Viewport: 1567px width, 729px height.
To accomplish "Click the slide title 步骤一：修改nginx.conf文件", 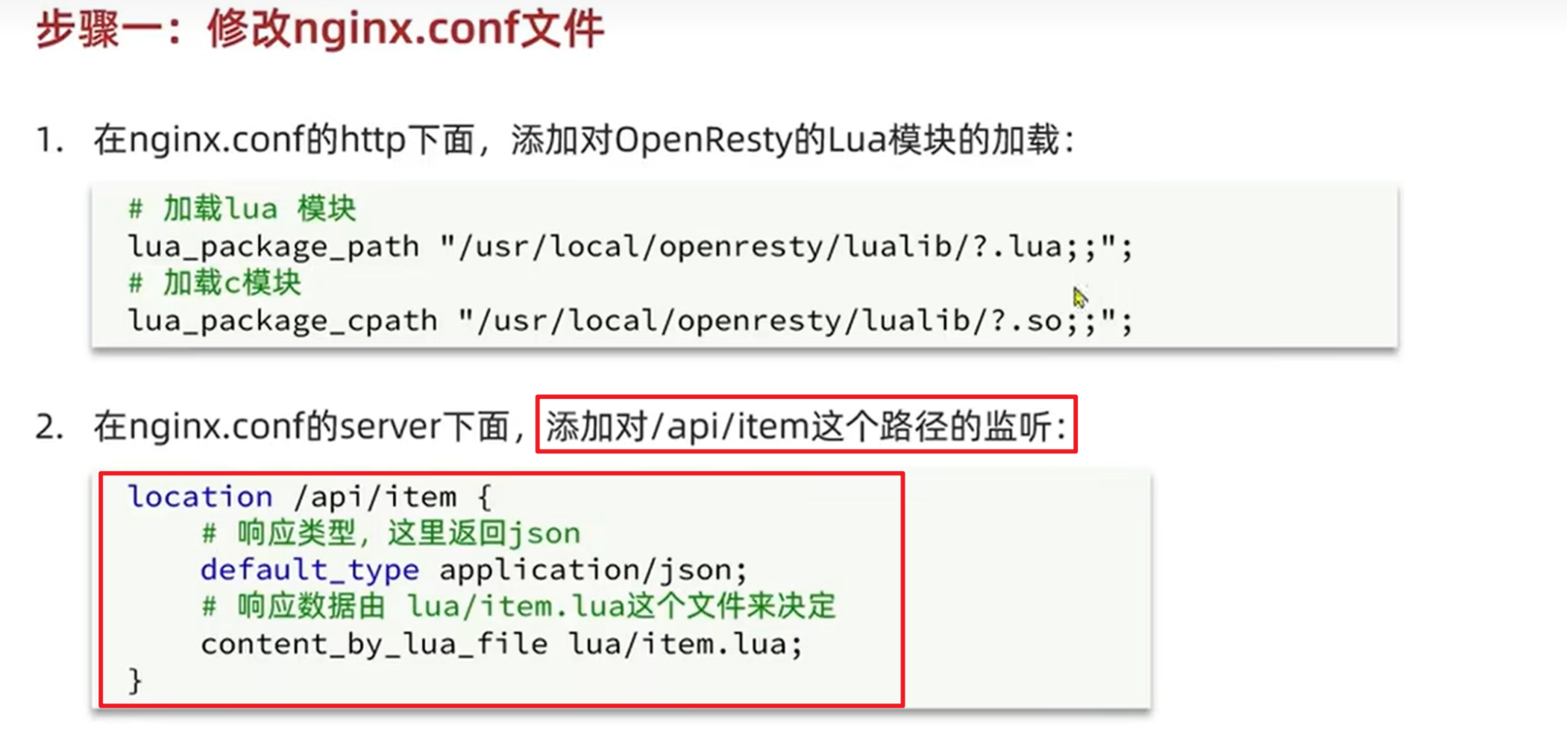I will click(x=320, y=29).
